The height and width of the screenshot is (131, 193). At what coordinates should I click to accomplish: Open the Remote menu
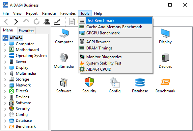(49, 13)
